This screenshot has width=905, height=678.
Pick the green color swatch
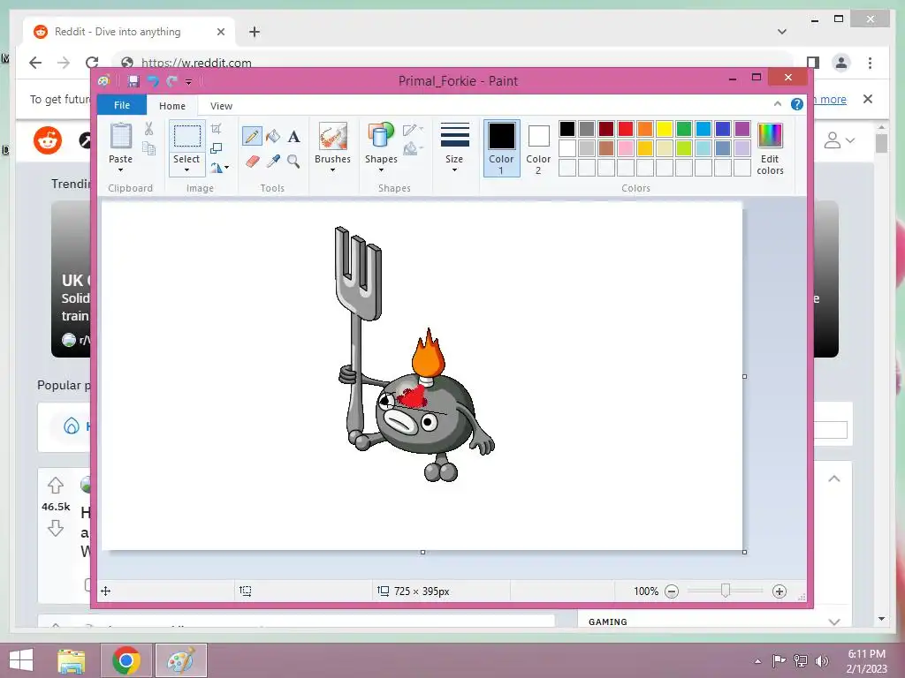[684, 129]
